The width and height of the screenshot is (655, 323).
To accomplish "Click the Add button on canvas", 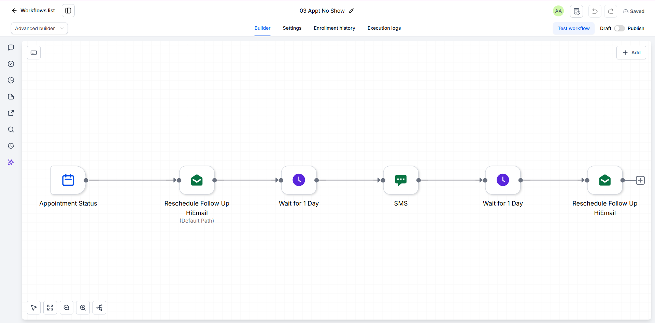I will click(x=631, y=53).
